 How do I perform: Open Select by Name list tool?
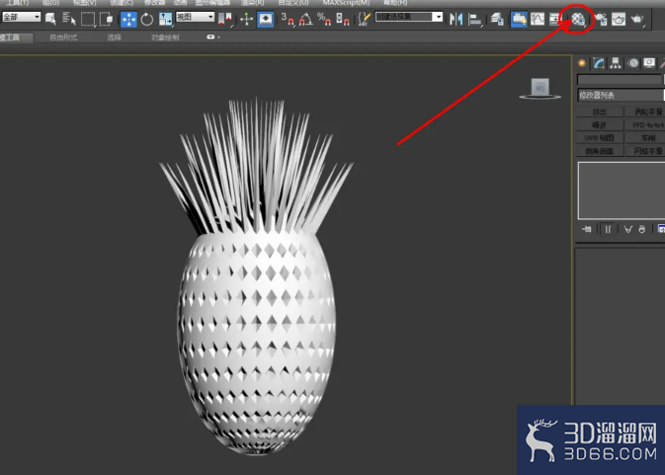click(x=69, y=19)
